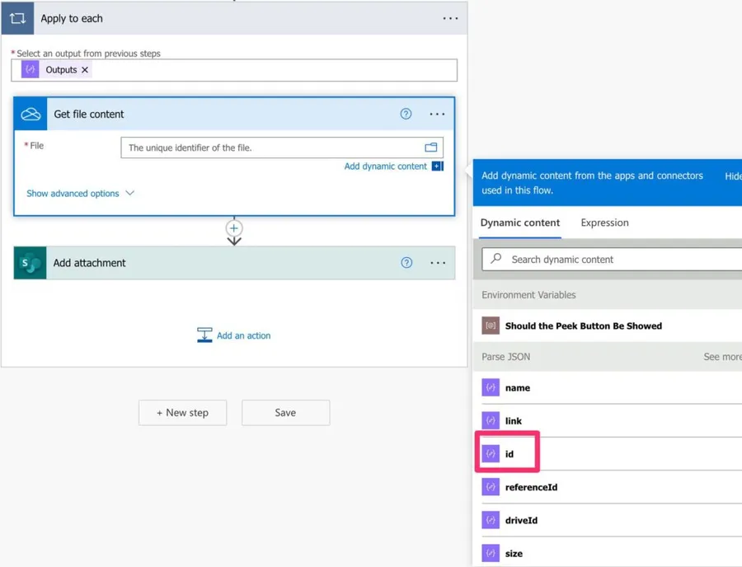Open Apply to each ellipsis menu

[x=450, y=18]
